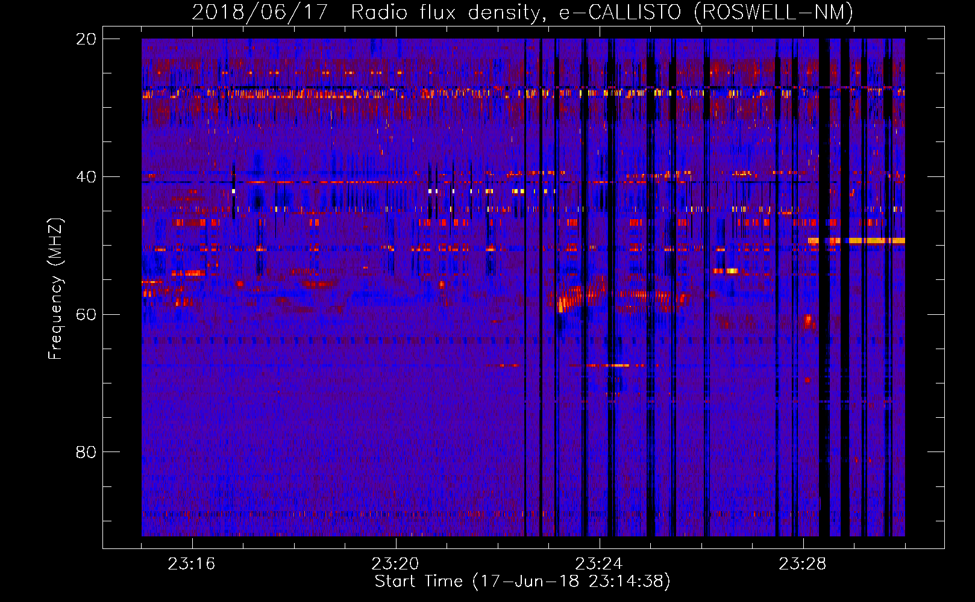This screenshot has width=975, height=602.
Task: Click the '40' frequency tick label
Action: [x=86, y=177]
